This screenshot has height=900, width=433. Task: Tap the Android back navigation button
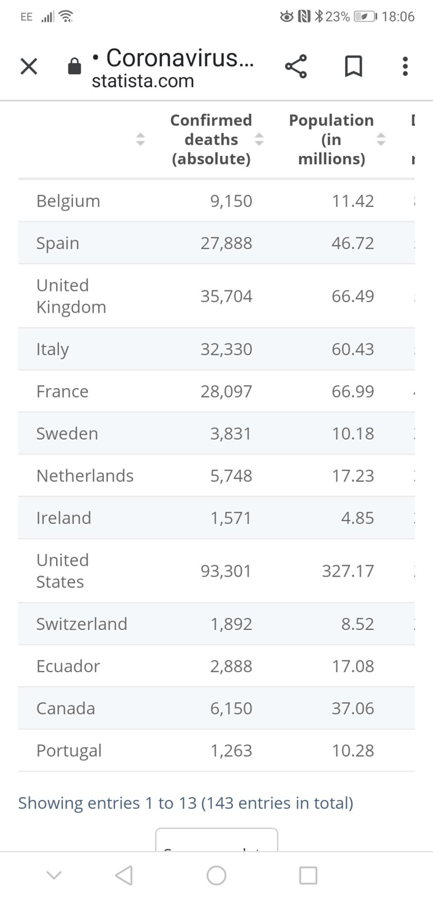[x=124, y=875]
